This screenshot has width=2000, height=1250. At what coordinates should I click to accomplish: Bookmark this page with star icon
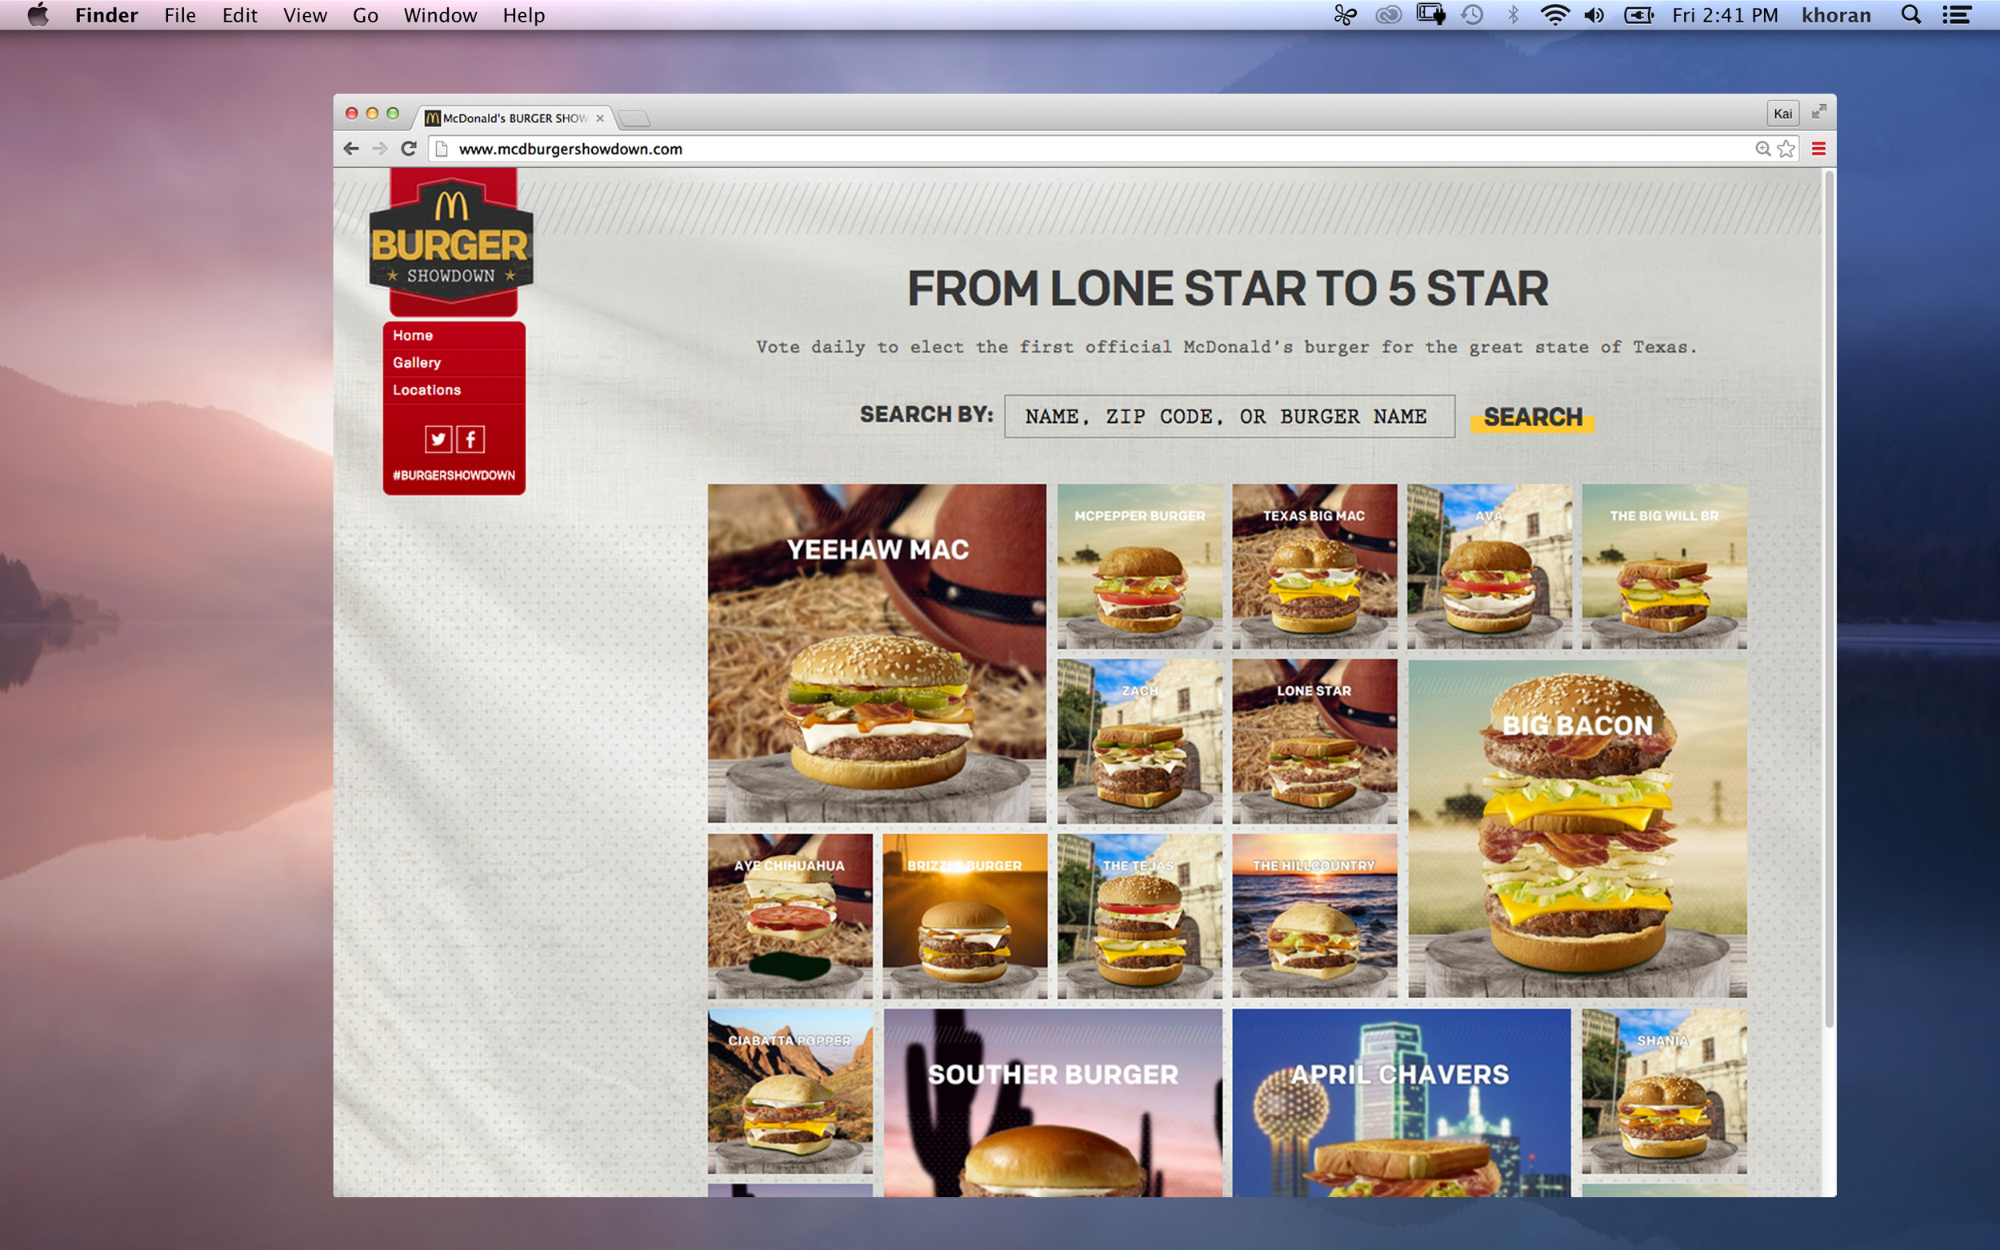pos(1786,149)
